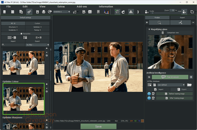Open the Edit menu
Viewport: 197px width, 130px height.
(x=25, y=7)
